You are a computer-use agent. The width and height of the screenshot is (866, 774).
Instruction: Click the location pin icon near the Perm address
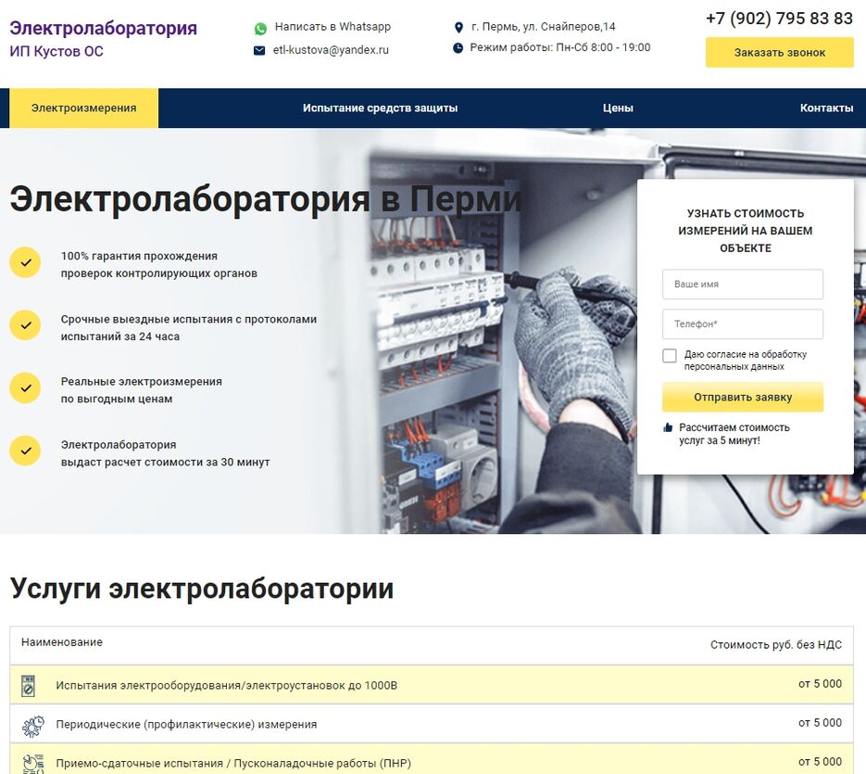(x=458, y=27)
